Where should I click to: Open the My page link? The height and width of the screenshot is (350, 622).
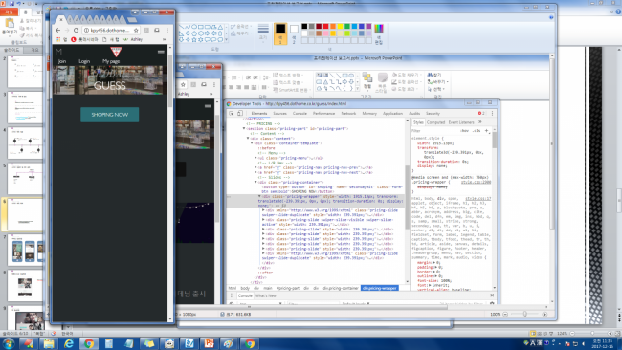pyautogui.click(x=111, y=61)
